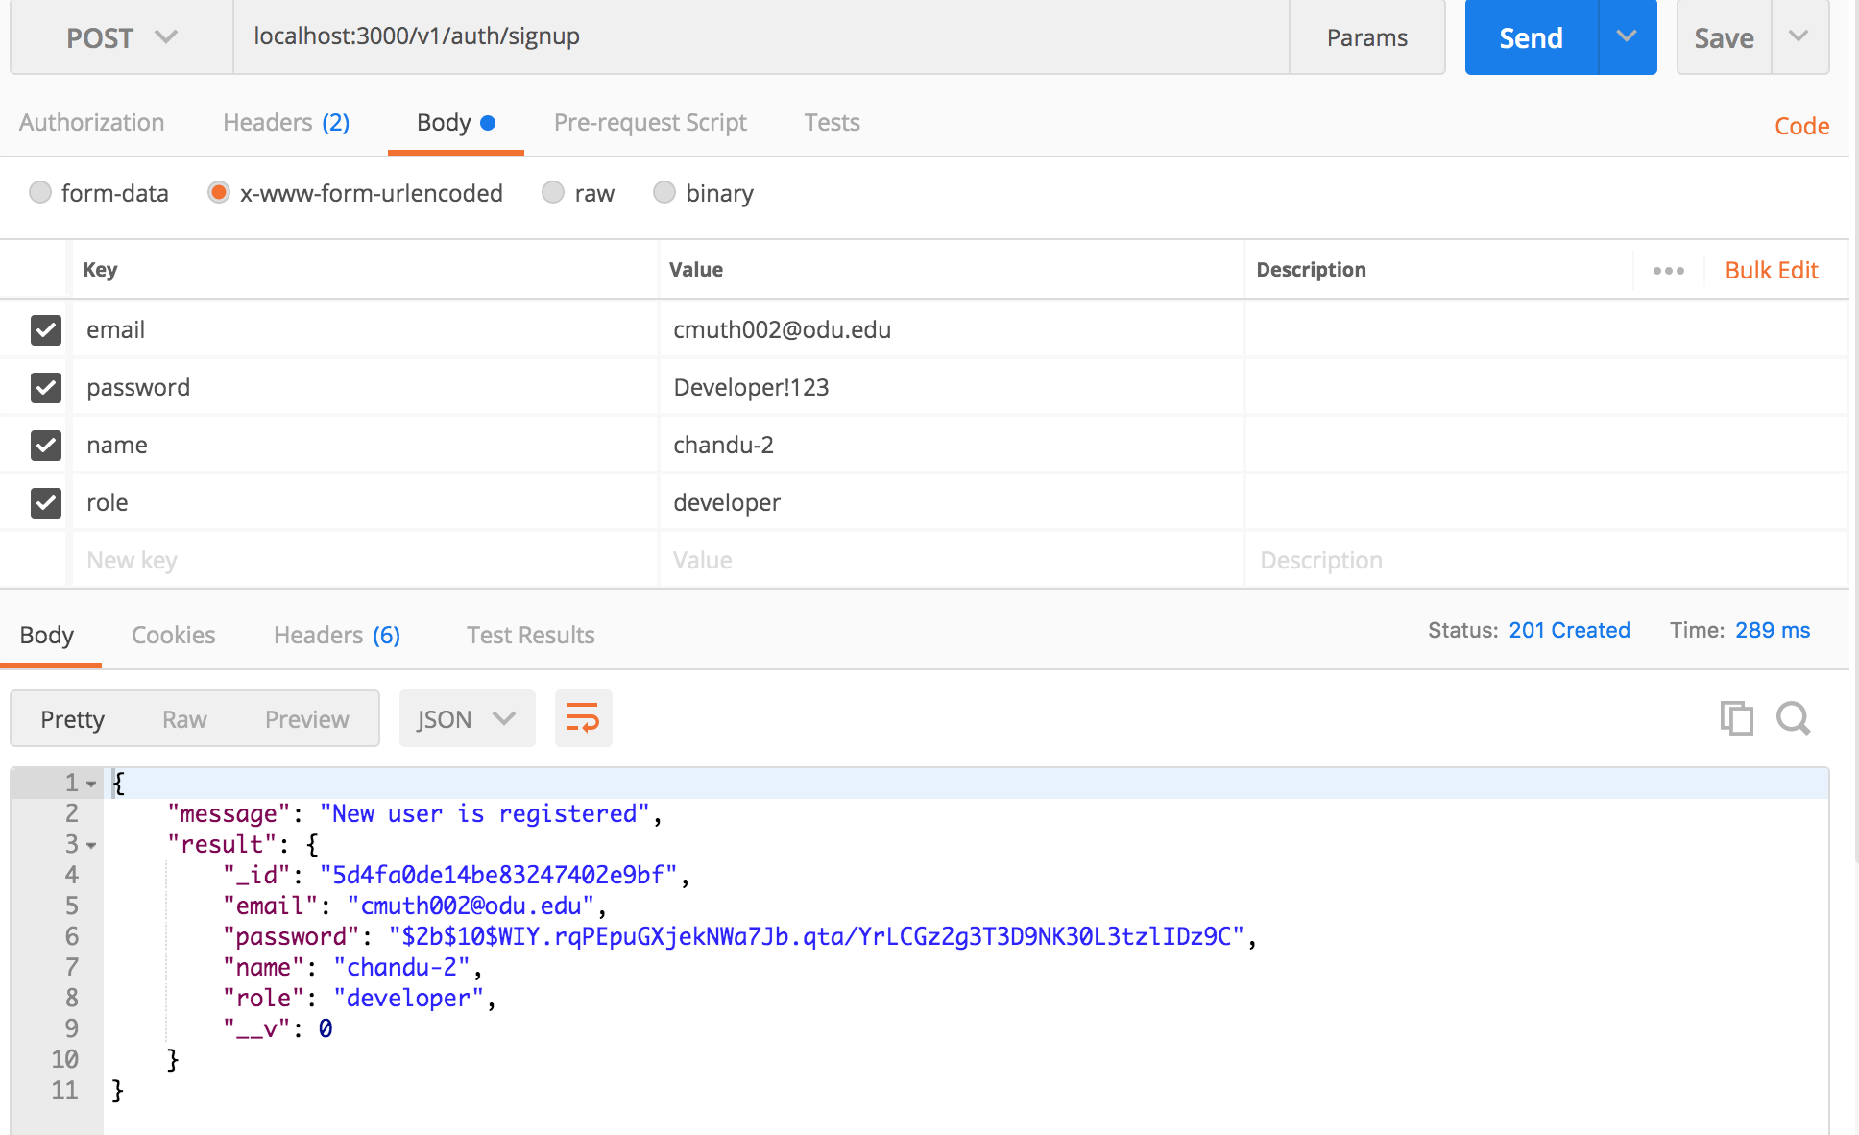Click the wrap text toggle icon
Viewport: 1859px width, 1135px height.
click(x=582, y=719)
